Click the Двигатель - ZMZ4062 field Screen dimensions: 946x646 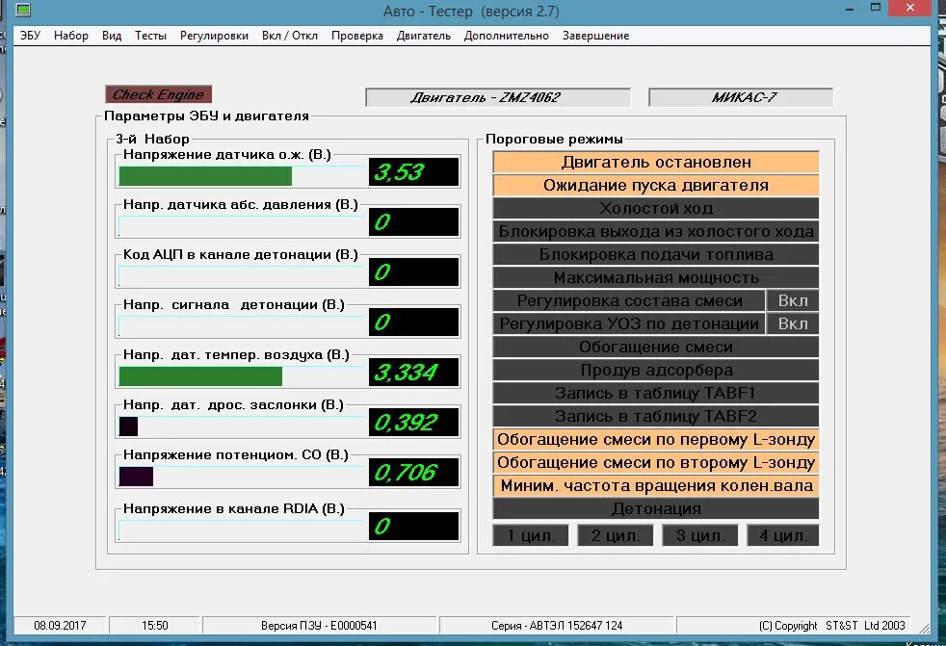(x=498, y=97)
